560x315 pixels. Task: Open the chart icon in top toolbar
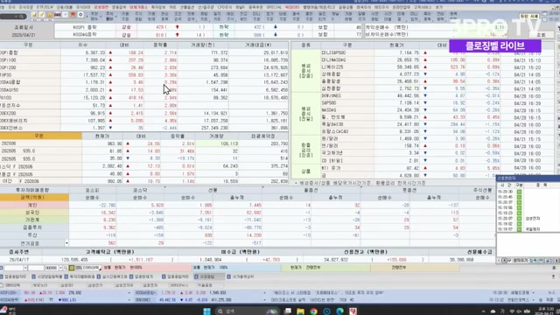tap(34, 15)
